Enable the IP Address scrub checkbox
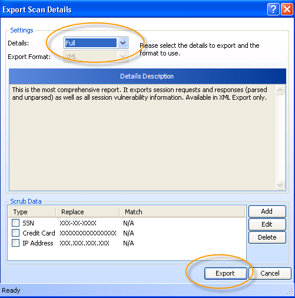The image size is (295, 298). (x=15, y=243)
